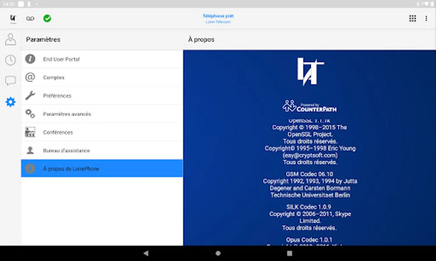
Task: Tap the Comptes at-sign icon
Action: pos(30,77)
